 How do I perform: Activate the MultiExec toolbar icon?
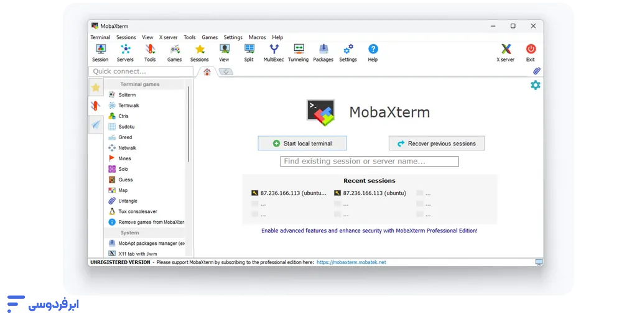tap(274, 53)
